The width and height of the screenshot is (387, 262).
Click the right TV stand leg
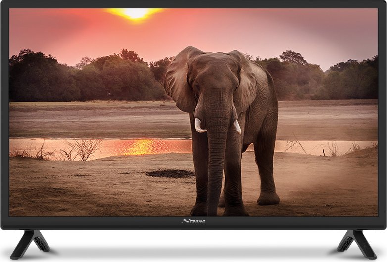point(356,243)
